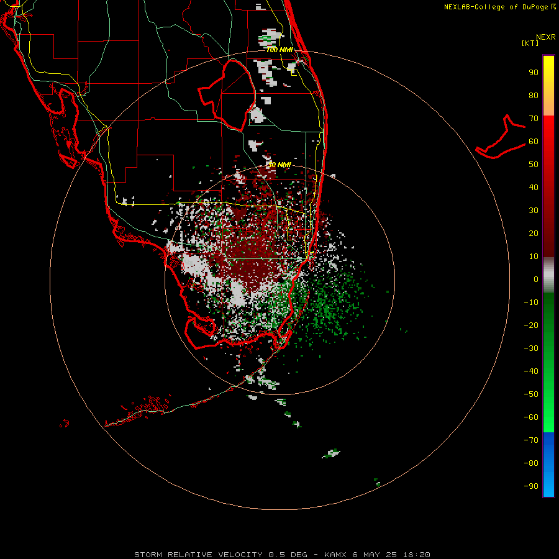Screen dimensions: 559x559
Task: Click the 50 NMI range ring label
Action: (279, 165)
